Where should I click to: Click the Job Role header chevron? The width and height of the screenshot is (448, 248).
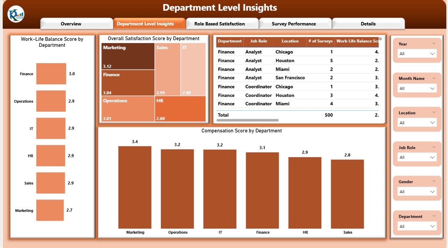pos(434,147)
